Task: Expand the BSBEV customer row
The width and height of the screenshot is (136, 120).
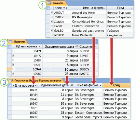Action: [52, 17]
